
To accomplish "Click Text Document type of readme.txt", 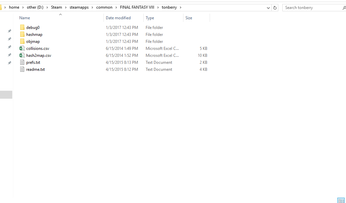I will click(x=159, y=69).
